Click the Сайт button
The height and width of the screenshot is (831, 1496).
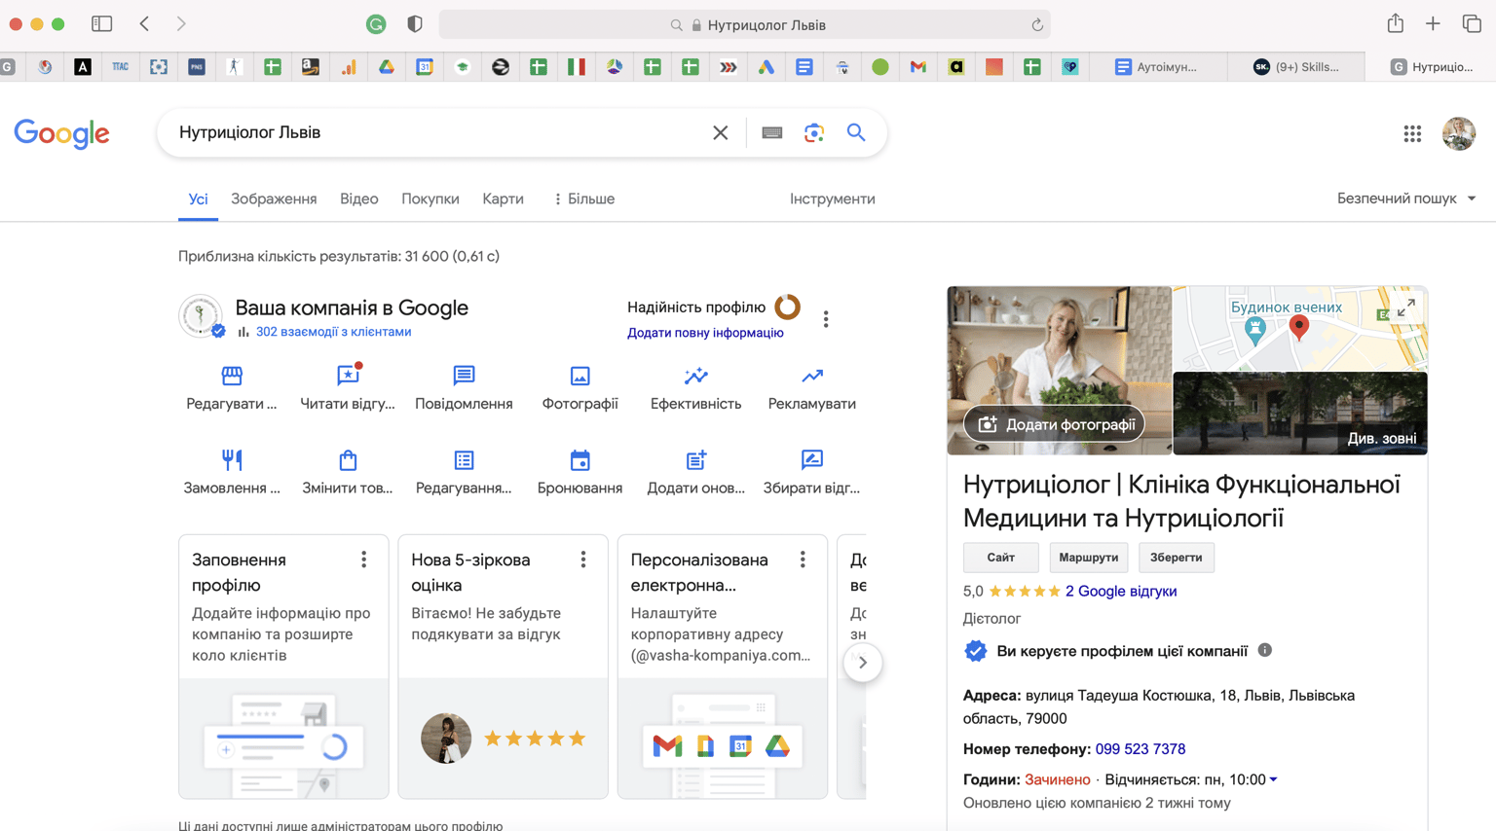pos(1000,558)
